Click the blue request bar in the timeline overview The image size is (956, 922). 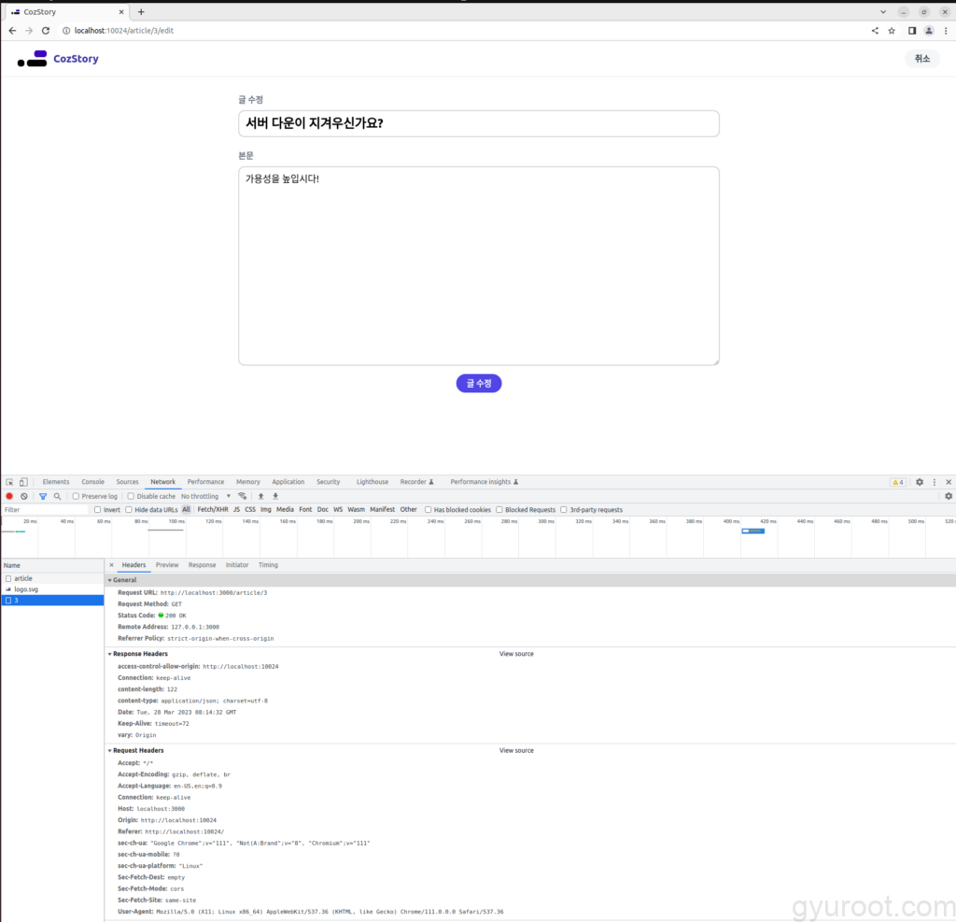coord(752,531)
